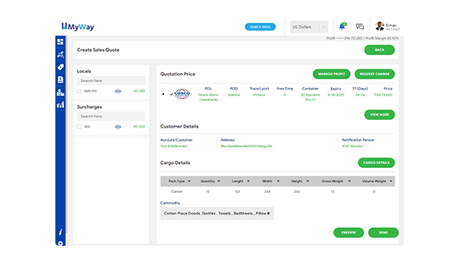
Task: Click the Request Change button
Action: 375,74
